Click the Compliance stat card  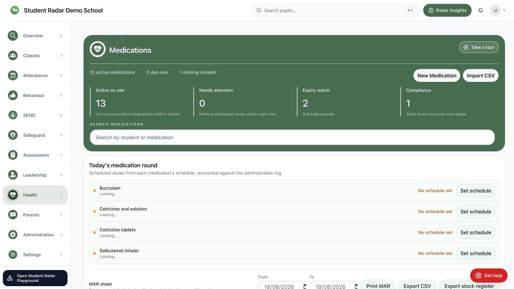(x=449, y=102)
